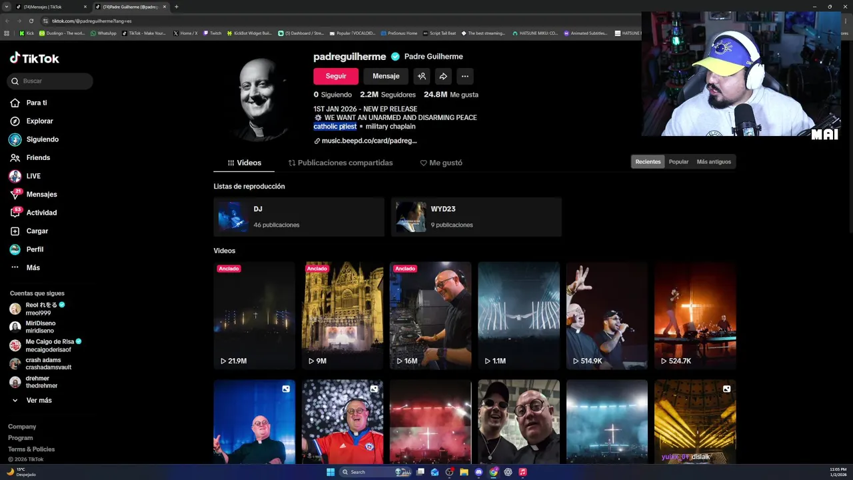This screenshot has height=480, width=853.
Task: Click the 2.2M Seguidores count
Action: pos(388,95)
